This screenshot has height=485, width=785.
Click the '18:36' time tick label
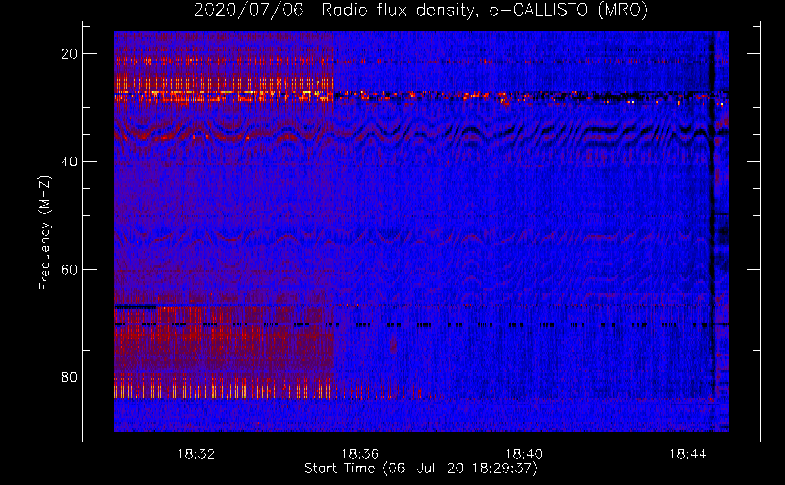click(360, 454)
